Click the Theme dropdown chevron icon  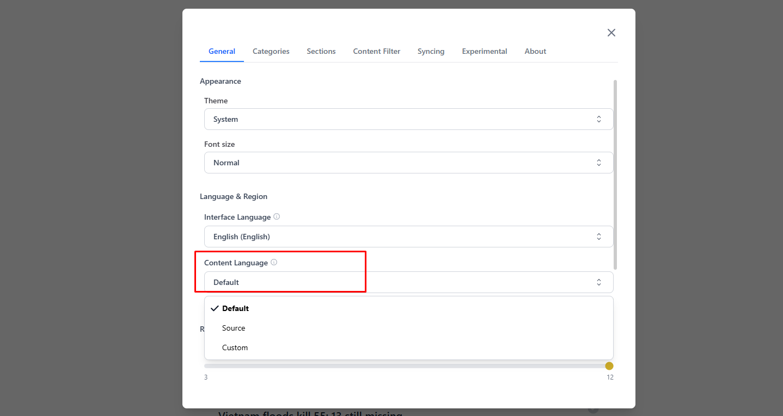click(x=599, y=119)
